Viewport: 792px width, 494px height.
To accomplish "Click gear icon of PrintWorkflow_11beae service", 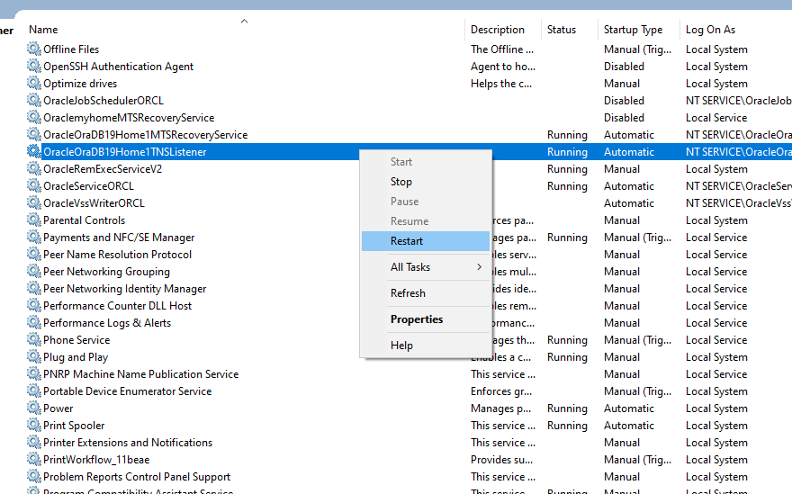I will click(x=34, y=460).
